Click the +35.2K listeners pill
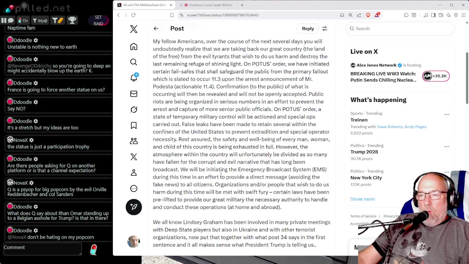The height and width of the screenshot is (264, 469). coord(436,76)
